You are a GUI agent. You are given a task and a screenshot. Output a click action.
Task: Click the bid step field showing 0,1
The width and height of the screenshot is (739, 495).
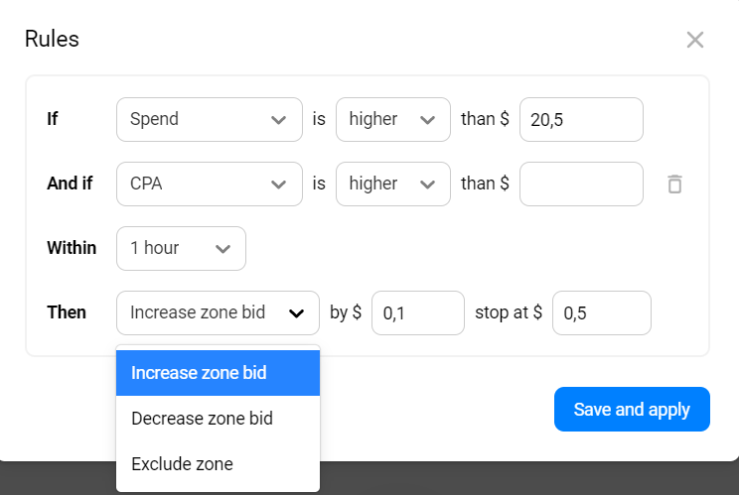point(417,312)
